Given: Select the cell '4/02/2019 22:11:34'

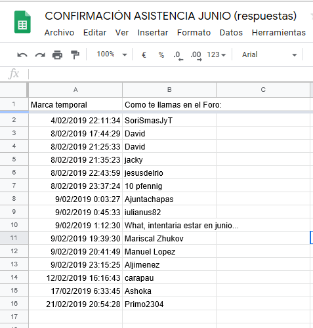Looking at the screenshot, I should click(75, 120).
